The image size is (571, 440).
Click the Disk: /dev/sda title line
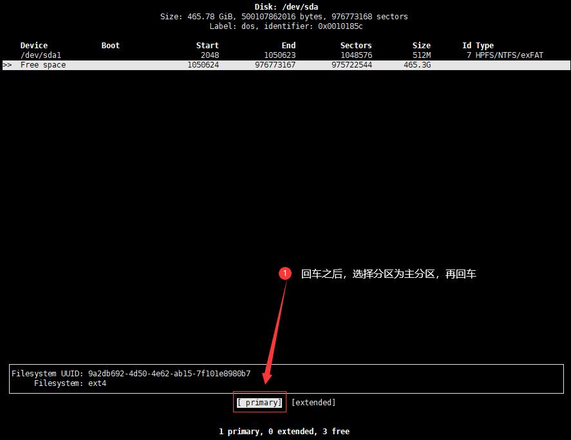pos(285,6)
